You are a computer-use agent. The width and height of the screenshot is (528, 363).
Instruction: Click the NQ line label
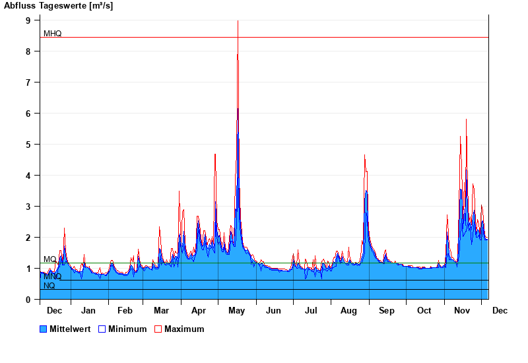tap(49, 286)
